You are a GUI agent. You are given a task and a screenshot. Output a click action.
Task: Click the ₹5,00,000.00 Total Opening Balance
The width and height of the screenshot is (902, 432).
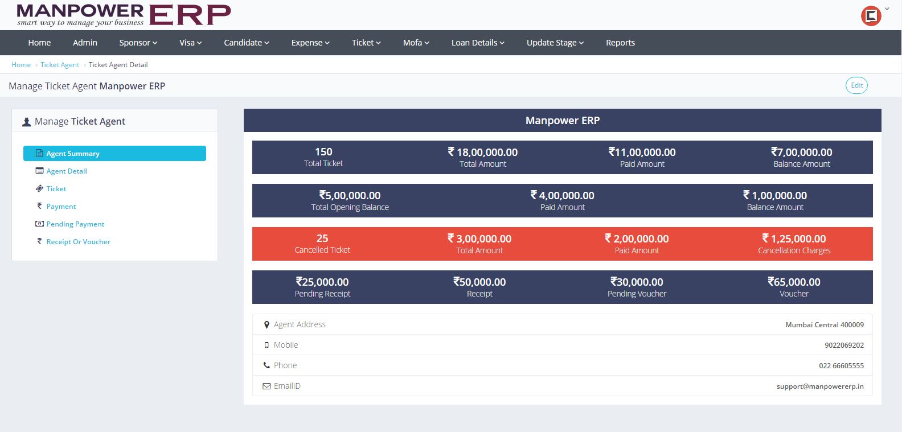coord(350,195)
